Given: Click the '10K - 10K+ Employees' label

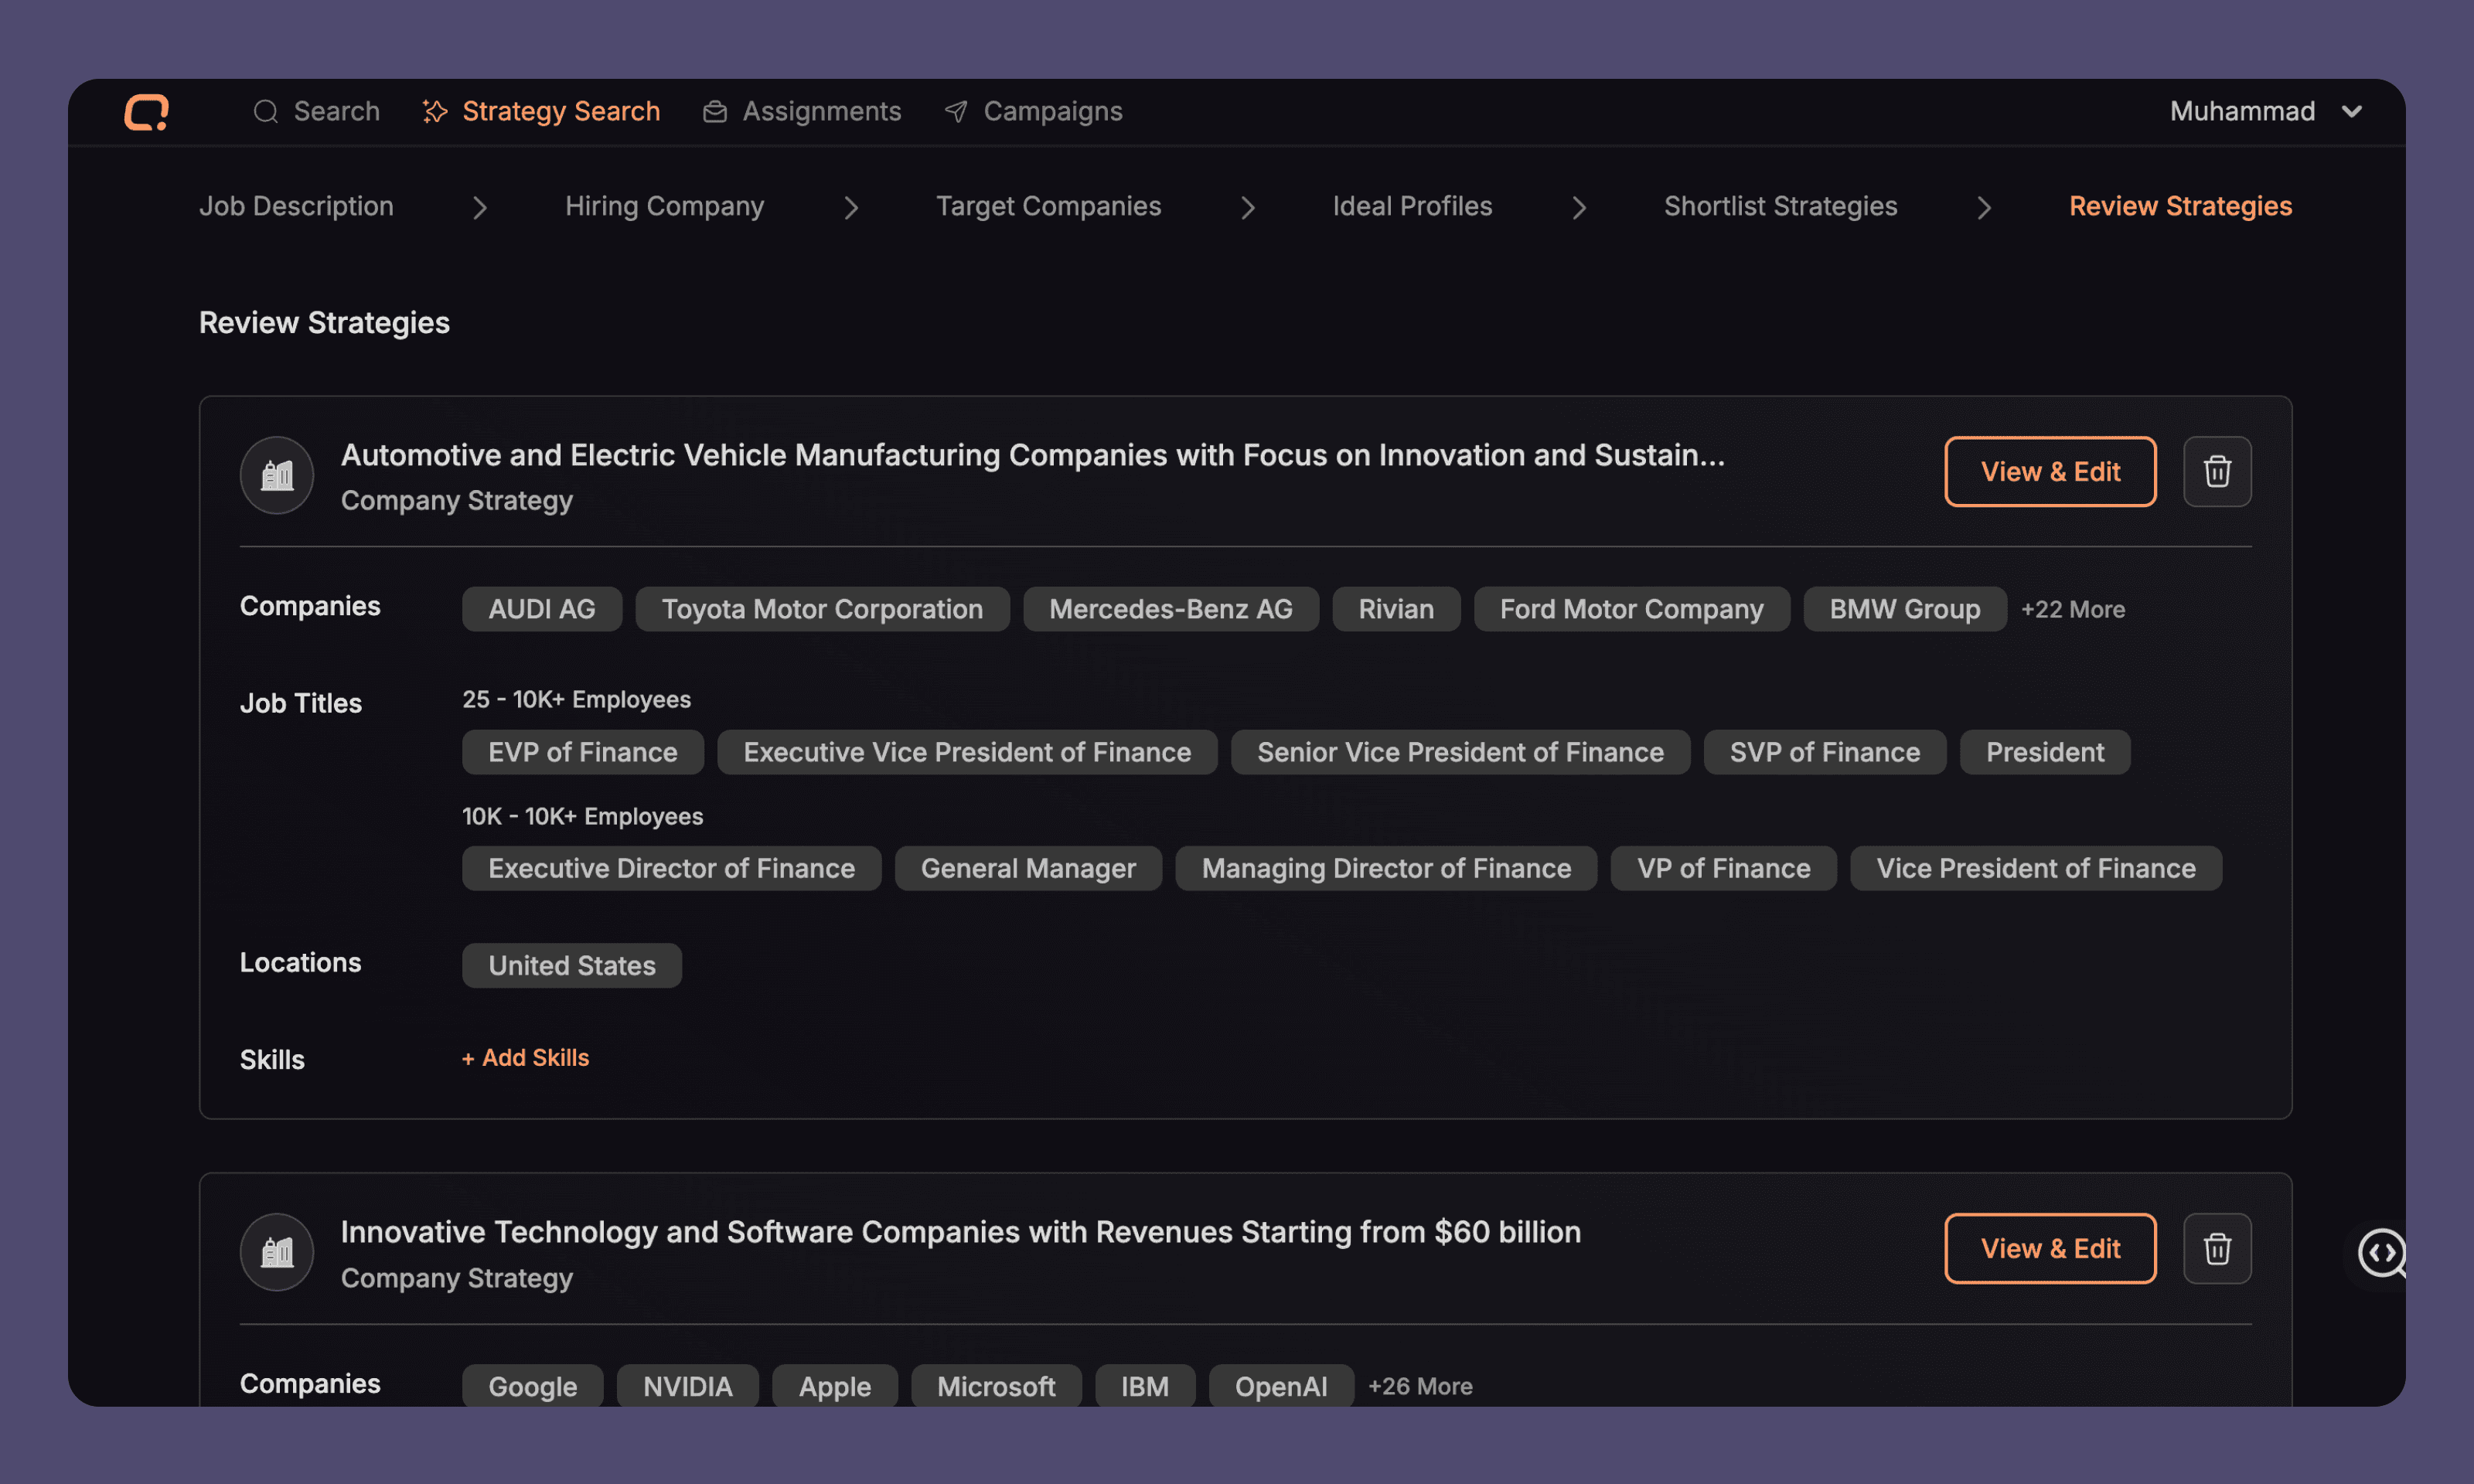Looking at the screenshot, I should tap(582, 816).
